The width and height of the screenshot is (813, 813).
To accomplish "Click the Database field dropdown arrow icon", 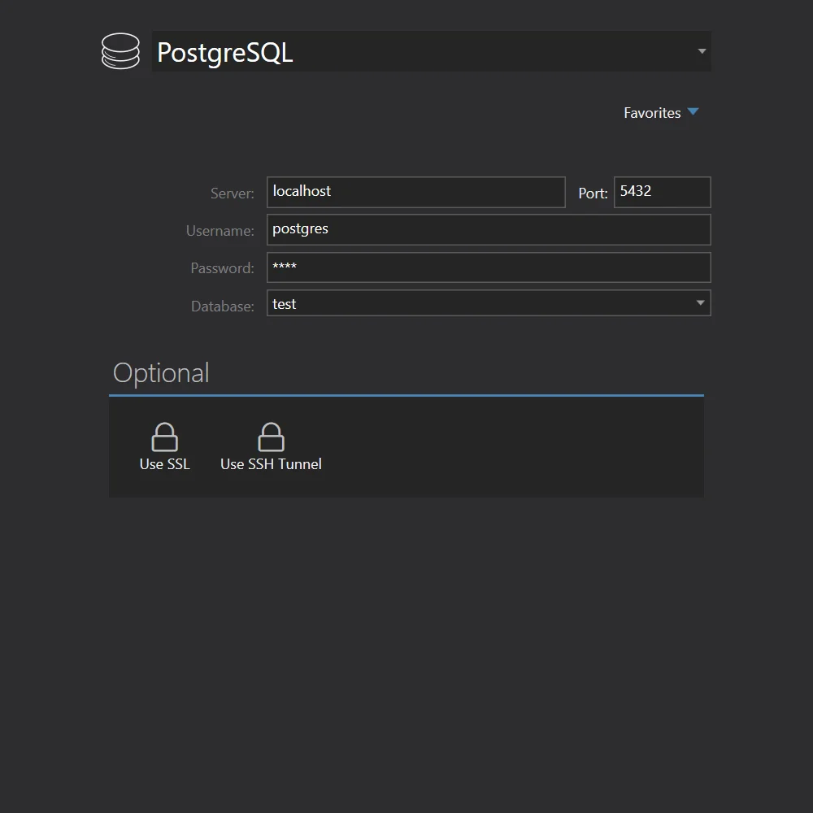I will pyautogui.click(x=700, y=302).
